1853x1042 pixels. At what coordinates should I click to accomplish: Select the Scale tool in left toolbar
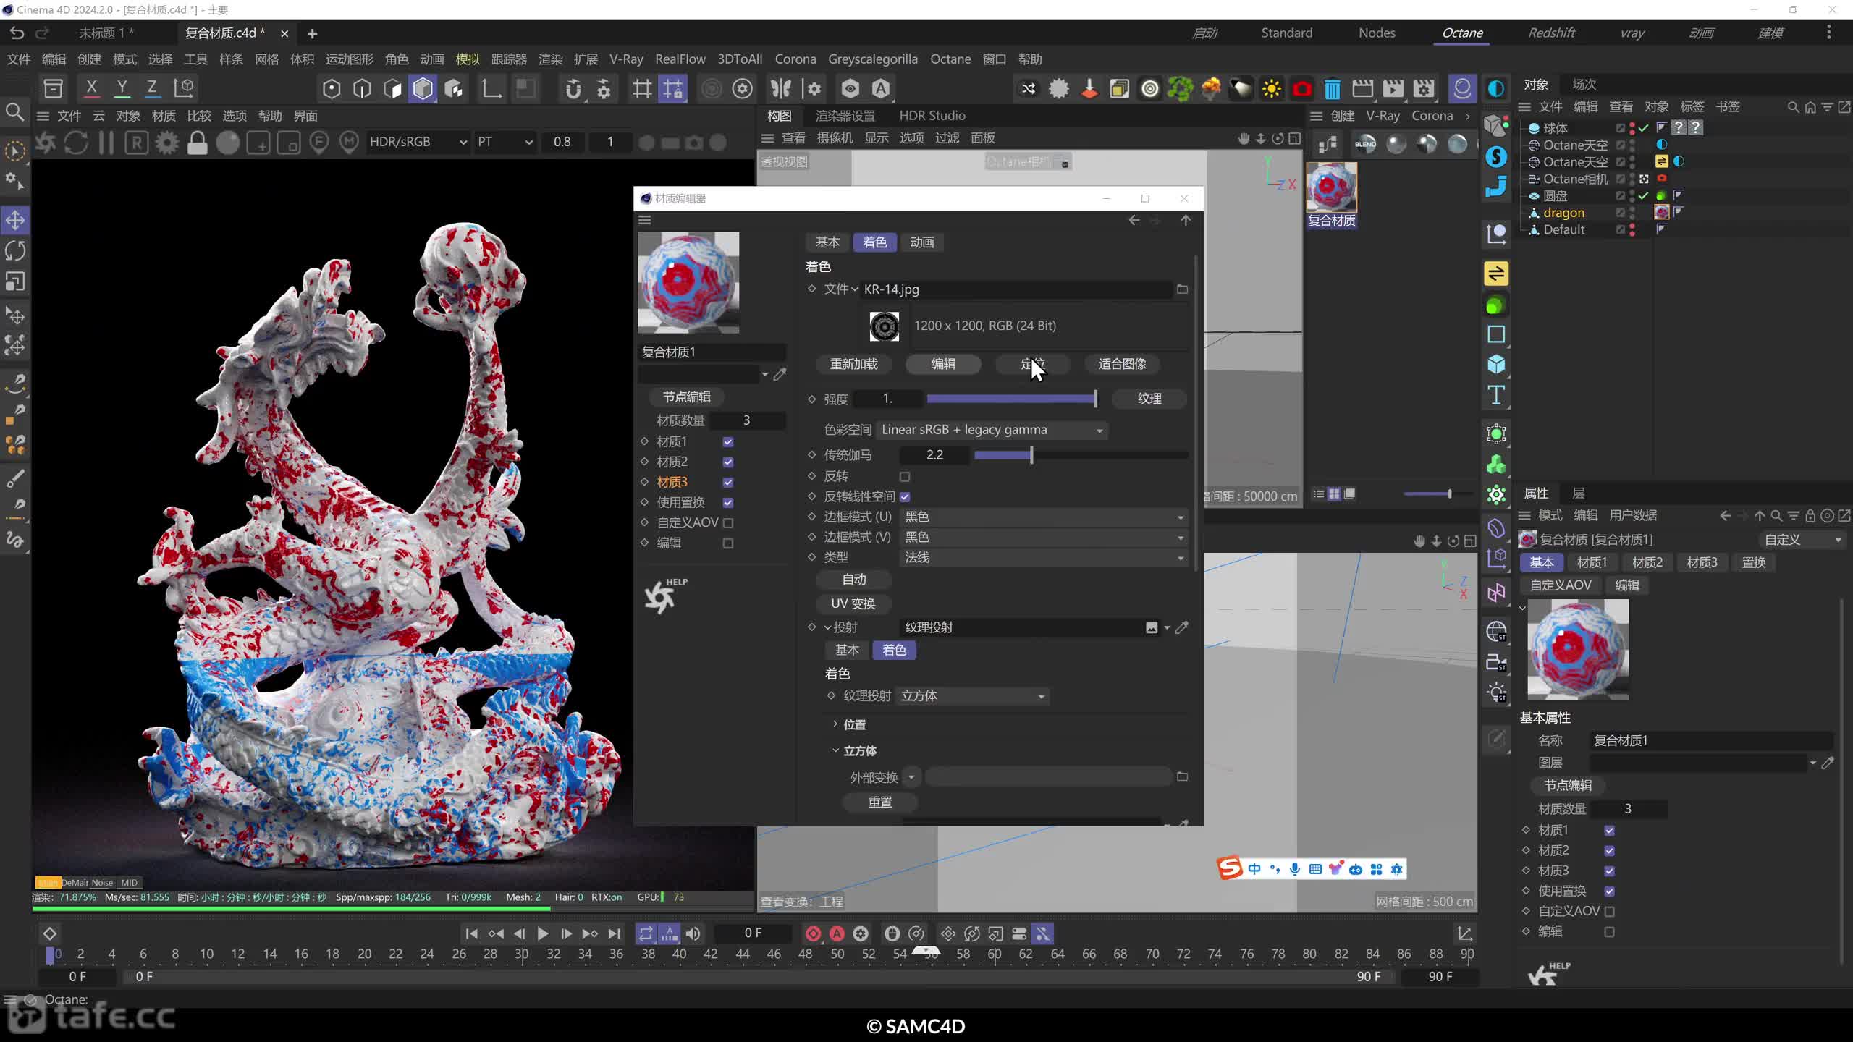point(15,281)
